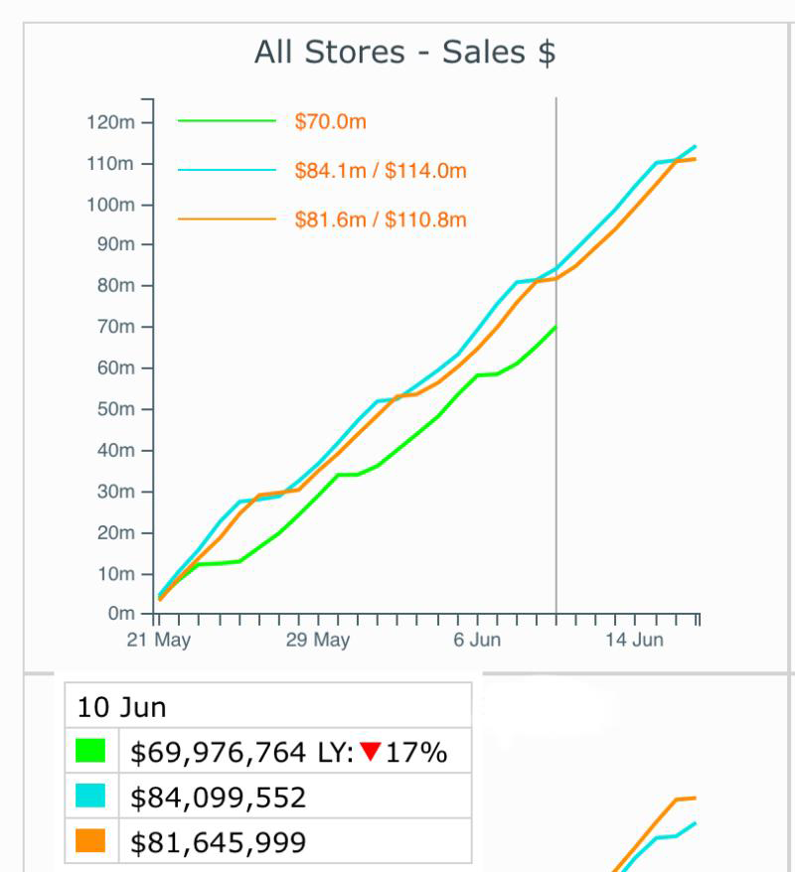Click the cyan swatch in the tooltip

pos(90,797)
